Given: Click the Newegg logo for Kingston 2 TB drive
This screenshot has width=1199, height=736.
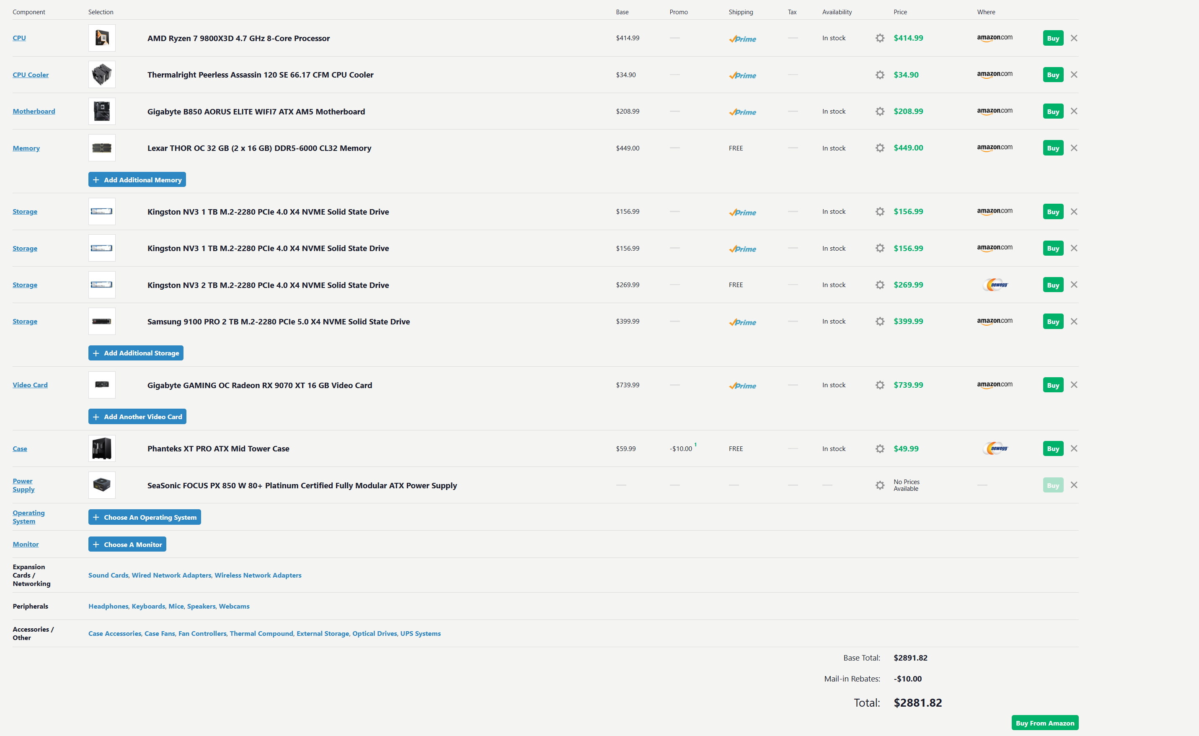Looking at the screenshot, I should point(995,285).
